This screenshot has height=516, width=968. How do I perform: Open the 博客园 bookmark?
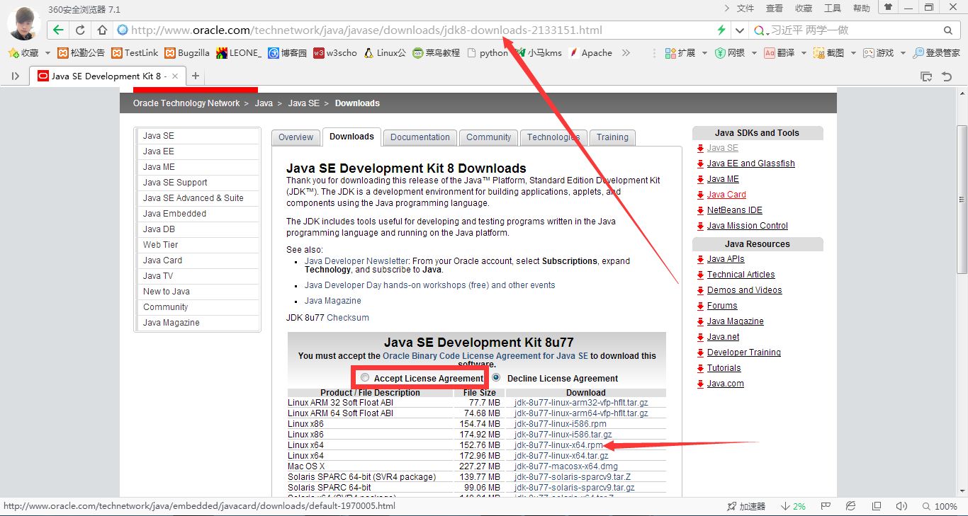coord(287,53)
